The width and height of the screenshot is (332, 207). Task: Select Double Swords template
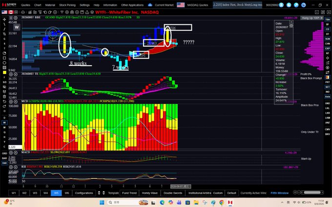pos(173,193)
